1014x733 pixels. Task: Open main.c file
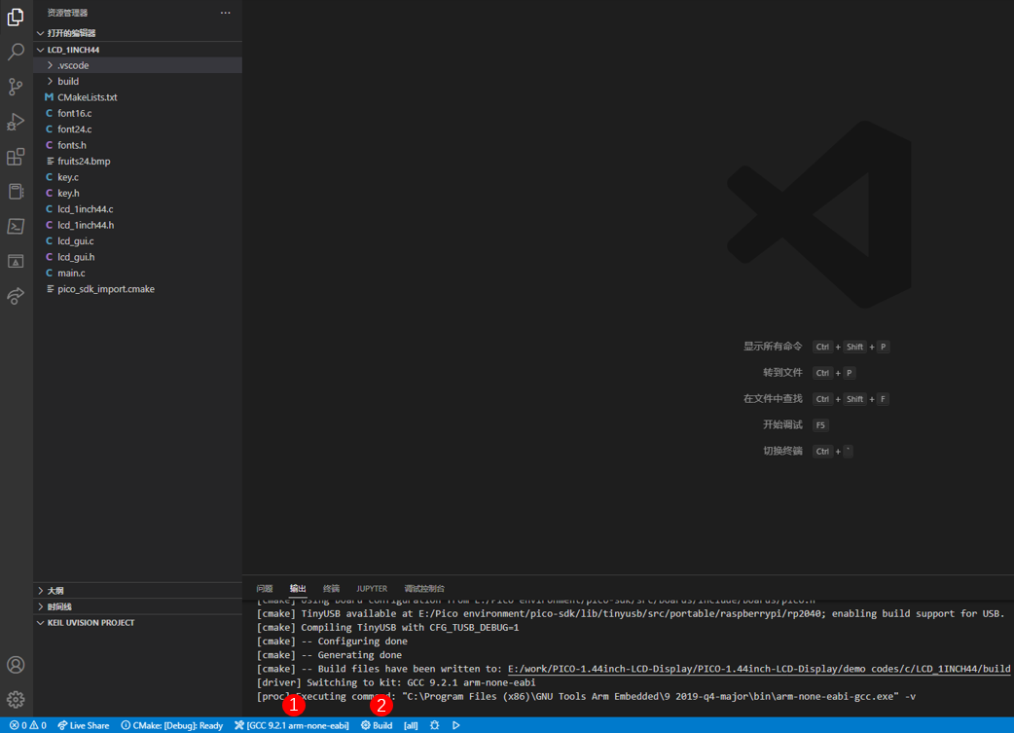click(x=138, y=273)
